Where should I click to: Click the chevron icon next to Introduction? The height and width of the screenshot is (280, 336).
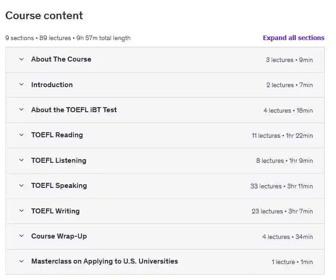21,85
